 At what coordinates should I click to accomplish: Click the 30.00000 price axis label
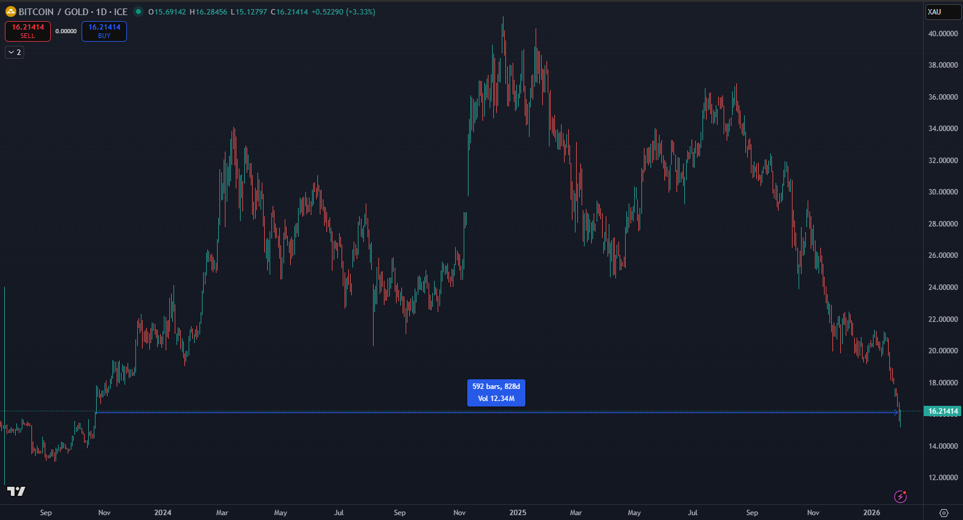pos(943,192)
